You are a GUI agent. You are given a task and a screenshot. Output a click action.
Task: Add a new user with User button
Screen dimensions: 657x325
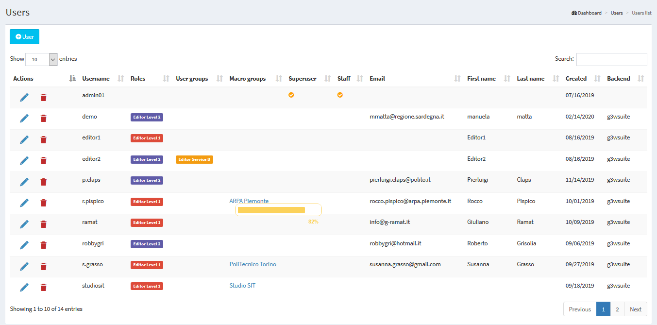tap(25, 37)
